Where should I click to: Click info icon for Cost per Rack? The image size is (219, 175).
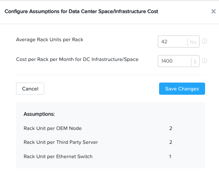204,61
